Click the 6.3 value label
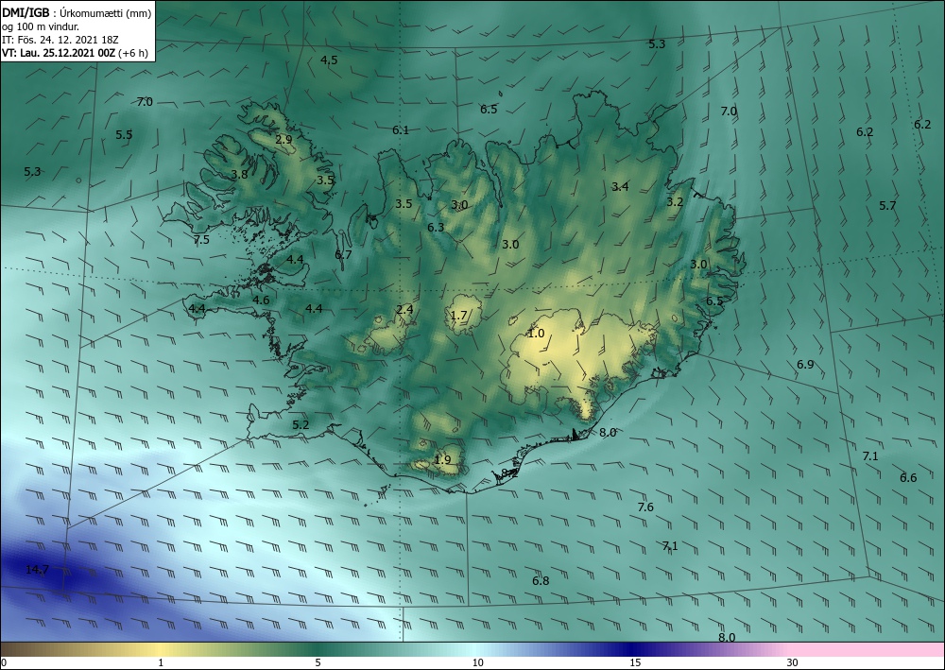Viewport: 945px width, 670px height. tap(436, 228)
